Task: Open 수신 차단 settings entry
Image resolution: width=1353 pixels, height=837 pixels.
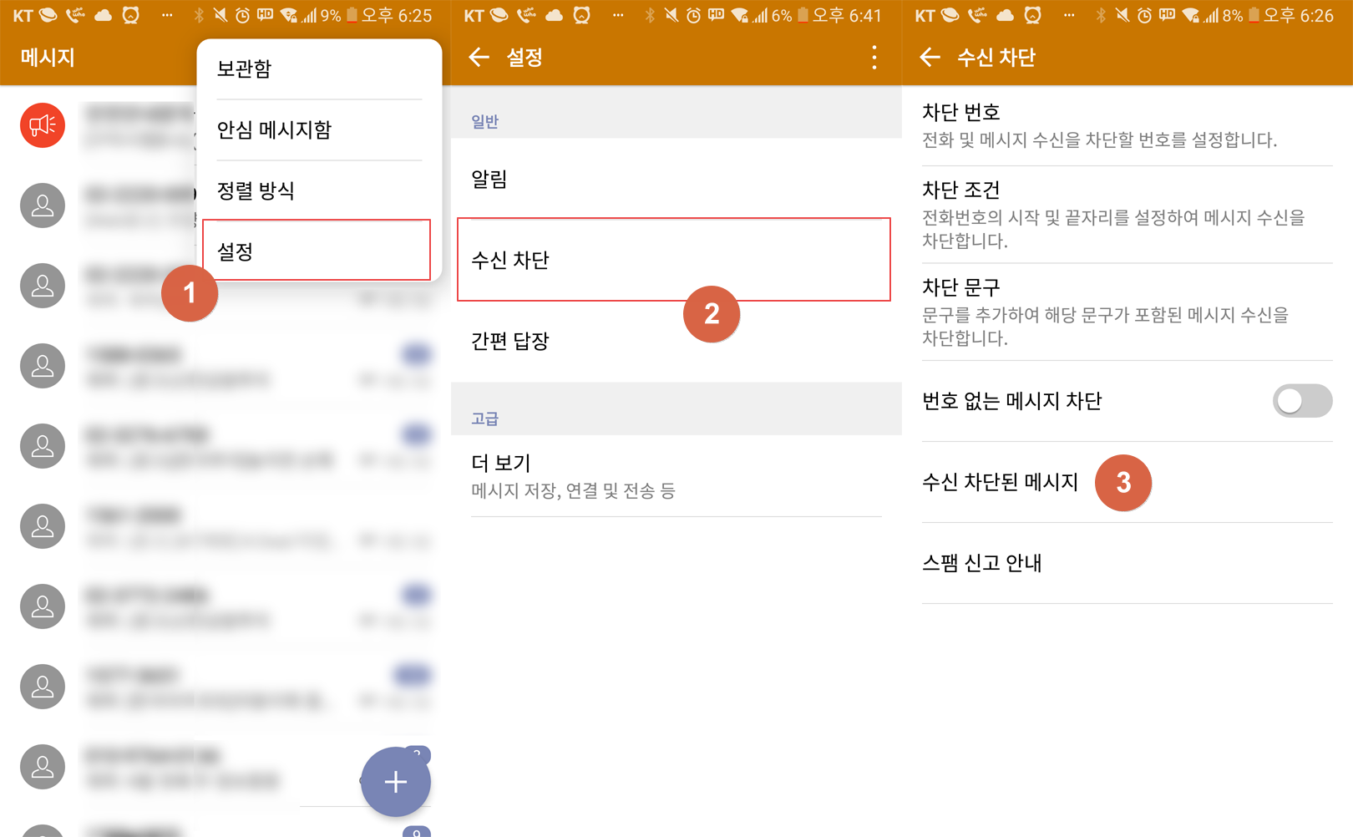Action: [x=674, y=260]
